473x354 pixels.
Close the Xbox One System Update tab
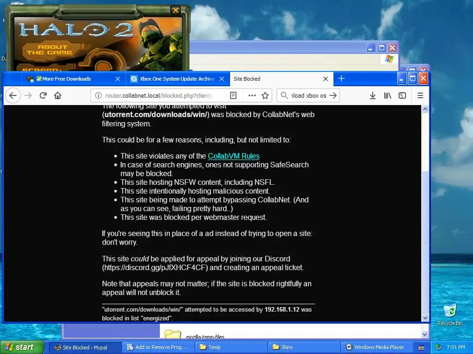tap(222, 79)
